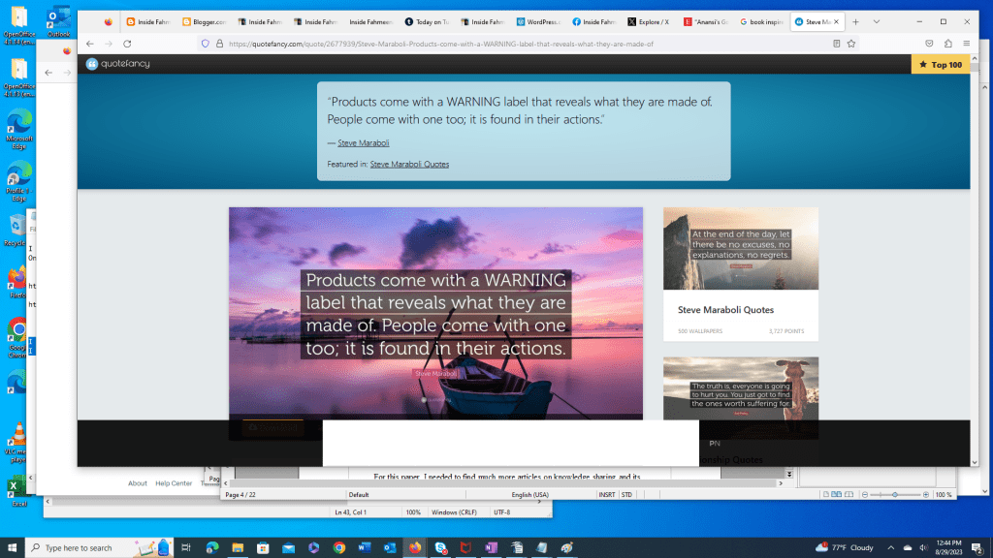Open the Page style dropdown in the status bar
The width and height of the screenshot is (993, 558).
coord(361,494)
